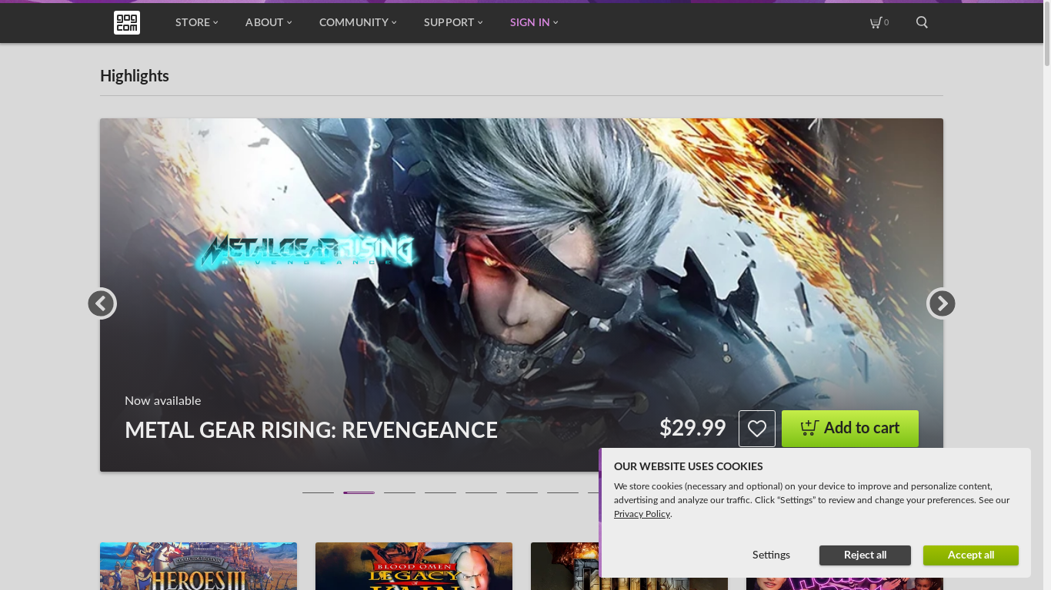Expand the STORE menu
Screen dimensions: 1051x590
tap(197, 22)
